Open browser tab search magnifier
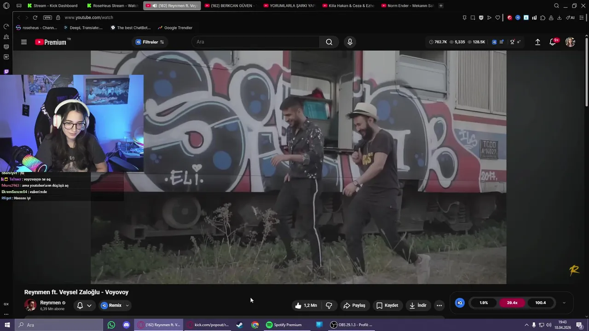 click(x=556, y=6)
